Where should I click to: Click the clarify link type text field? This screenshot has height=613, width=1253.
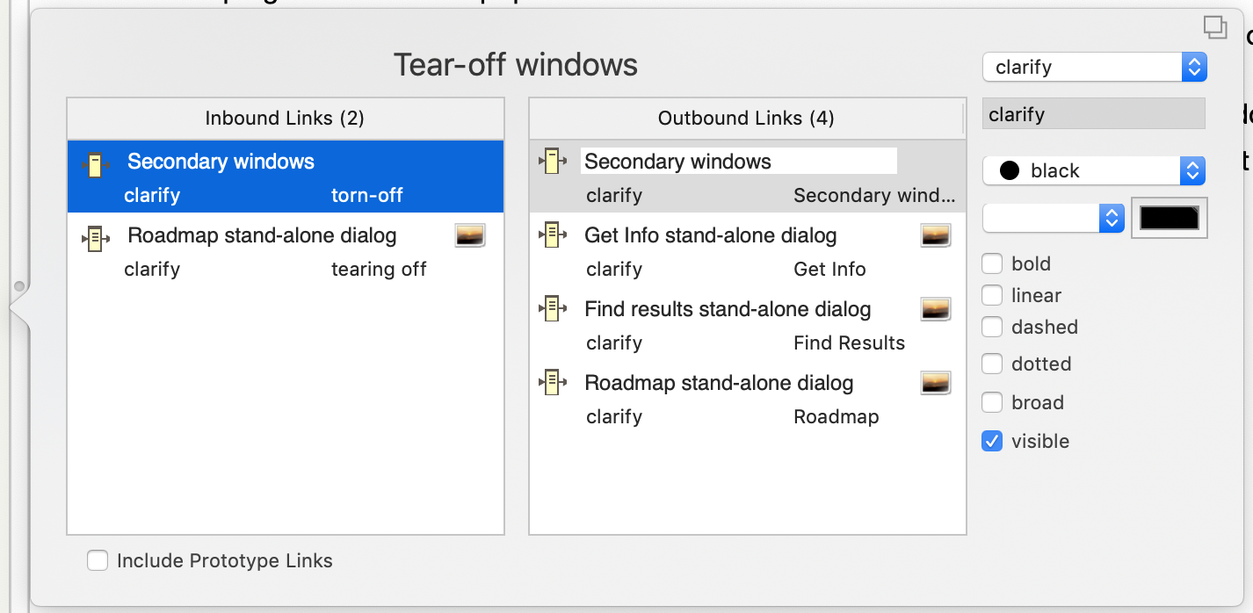point(1093,114)
